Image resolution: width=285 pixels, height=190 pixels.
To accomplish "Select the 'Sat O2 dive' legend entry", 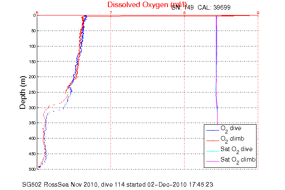I will click(x=236, y=150).
